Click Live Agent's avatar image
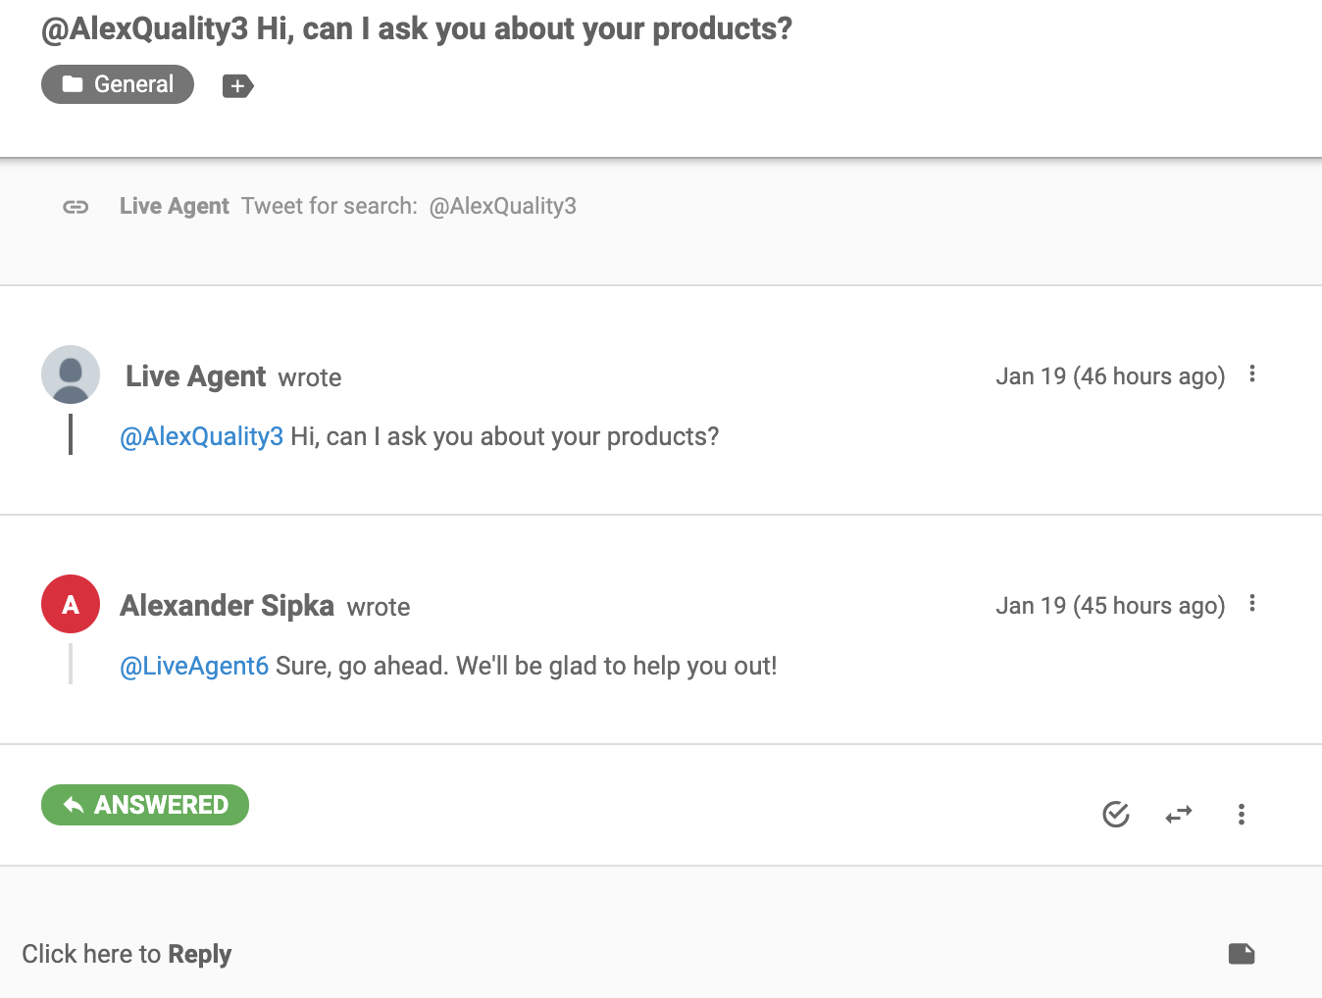The height and width of the screenshot is (998, 1322). (x=70, y=374)
